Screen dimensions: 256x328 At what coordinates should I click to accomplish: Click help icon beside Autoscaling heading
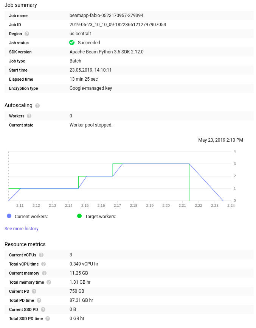click(x=37, y=106)
